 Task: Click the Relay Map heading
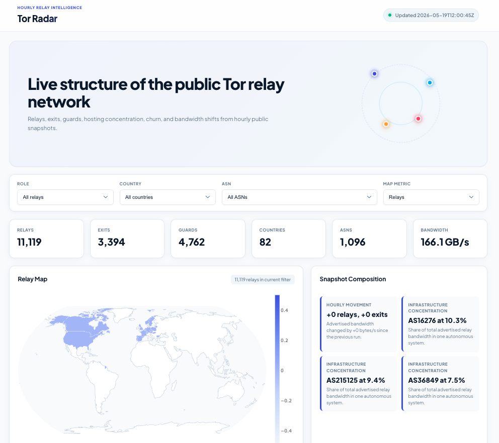pos(33,279)
